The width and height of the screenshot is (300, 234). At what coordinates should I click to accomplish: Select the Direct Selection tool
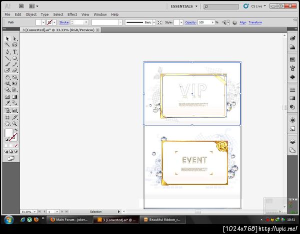tap(14, 39)
